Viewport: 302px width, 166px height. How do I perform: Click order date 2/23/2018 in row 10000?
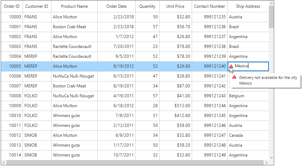117,17
